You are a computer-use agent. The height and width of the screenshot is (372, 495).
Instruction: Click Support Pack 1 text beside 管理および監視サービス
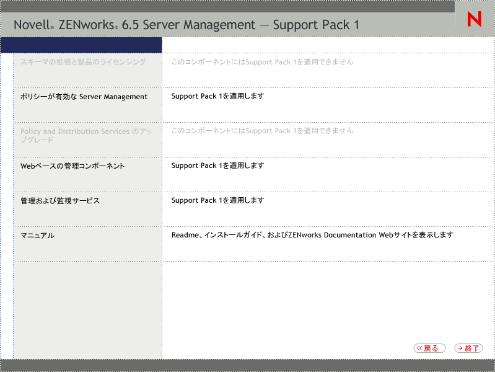pyautogui.click(x=218, y=200)
